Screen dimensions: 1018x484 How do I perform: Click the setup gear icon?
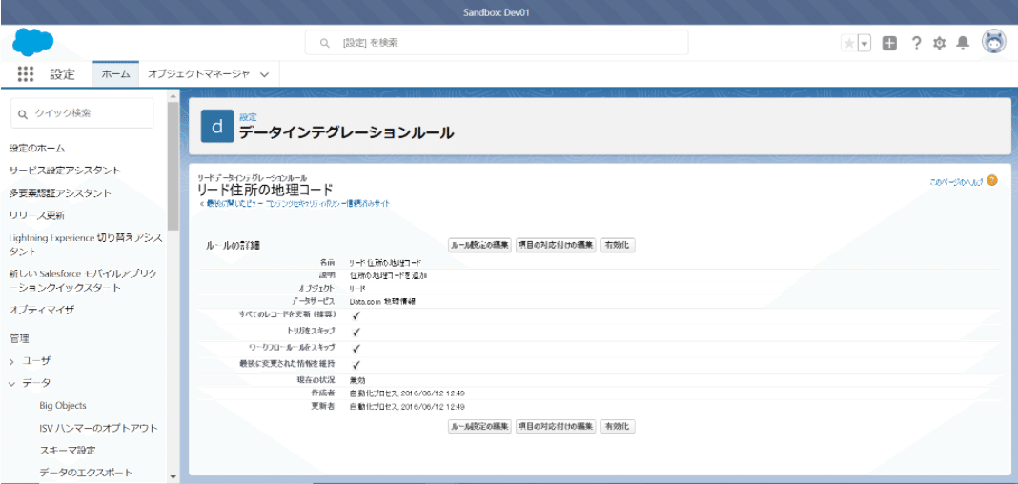tap(939, 43)
